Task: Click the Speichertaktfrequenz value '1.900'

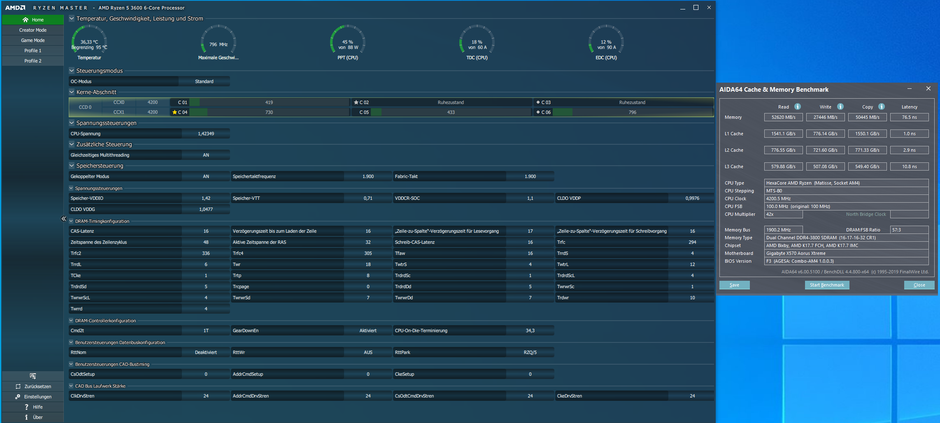Action: pyautogui.click(x=368, y=176)
